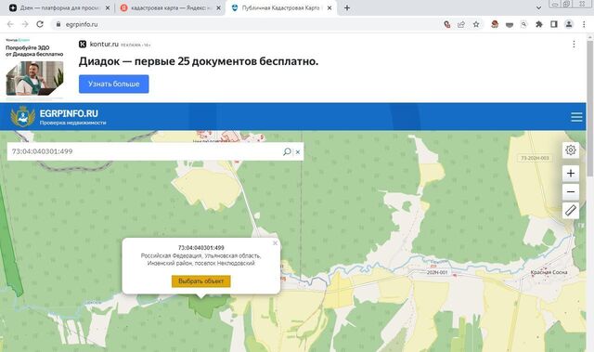Close the Дзен tab

click(x=108, y=7)
